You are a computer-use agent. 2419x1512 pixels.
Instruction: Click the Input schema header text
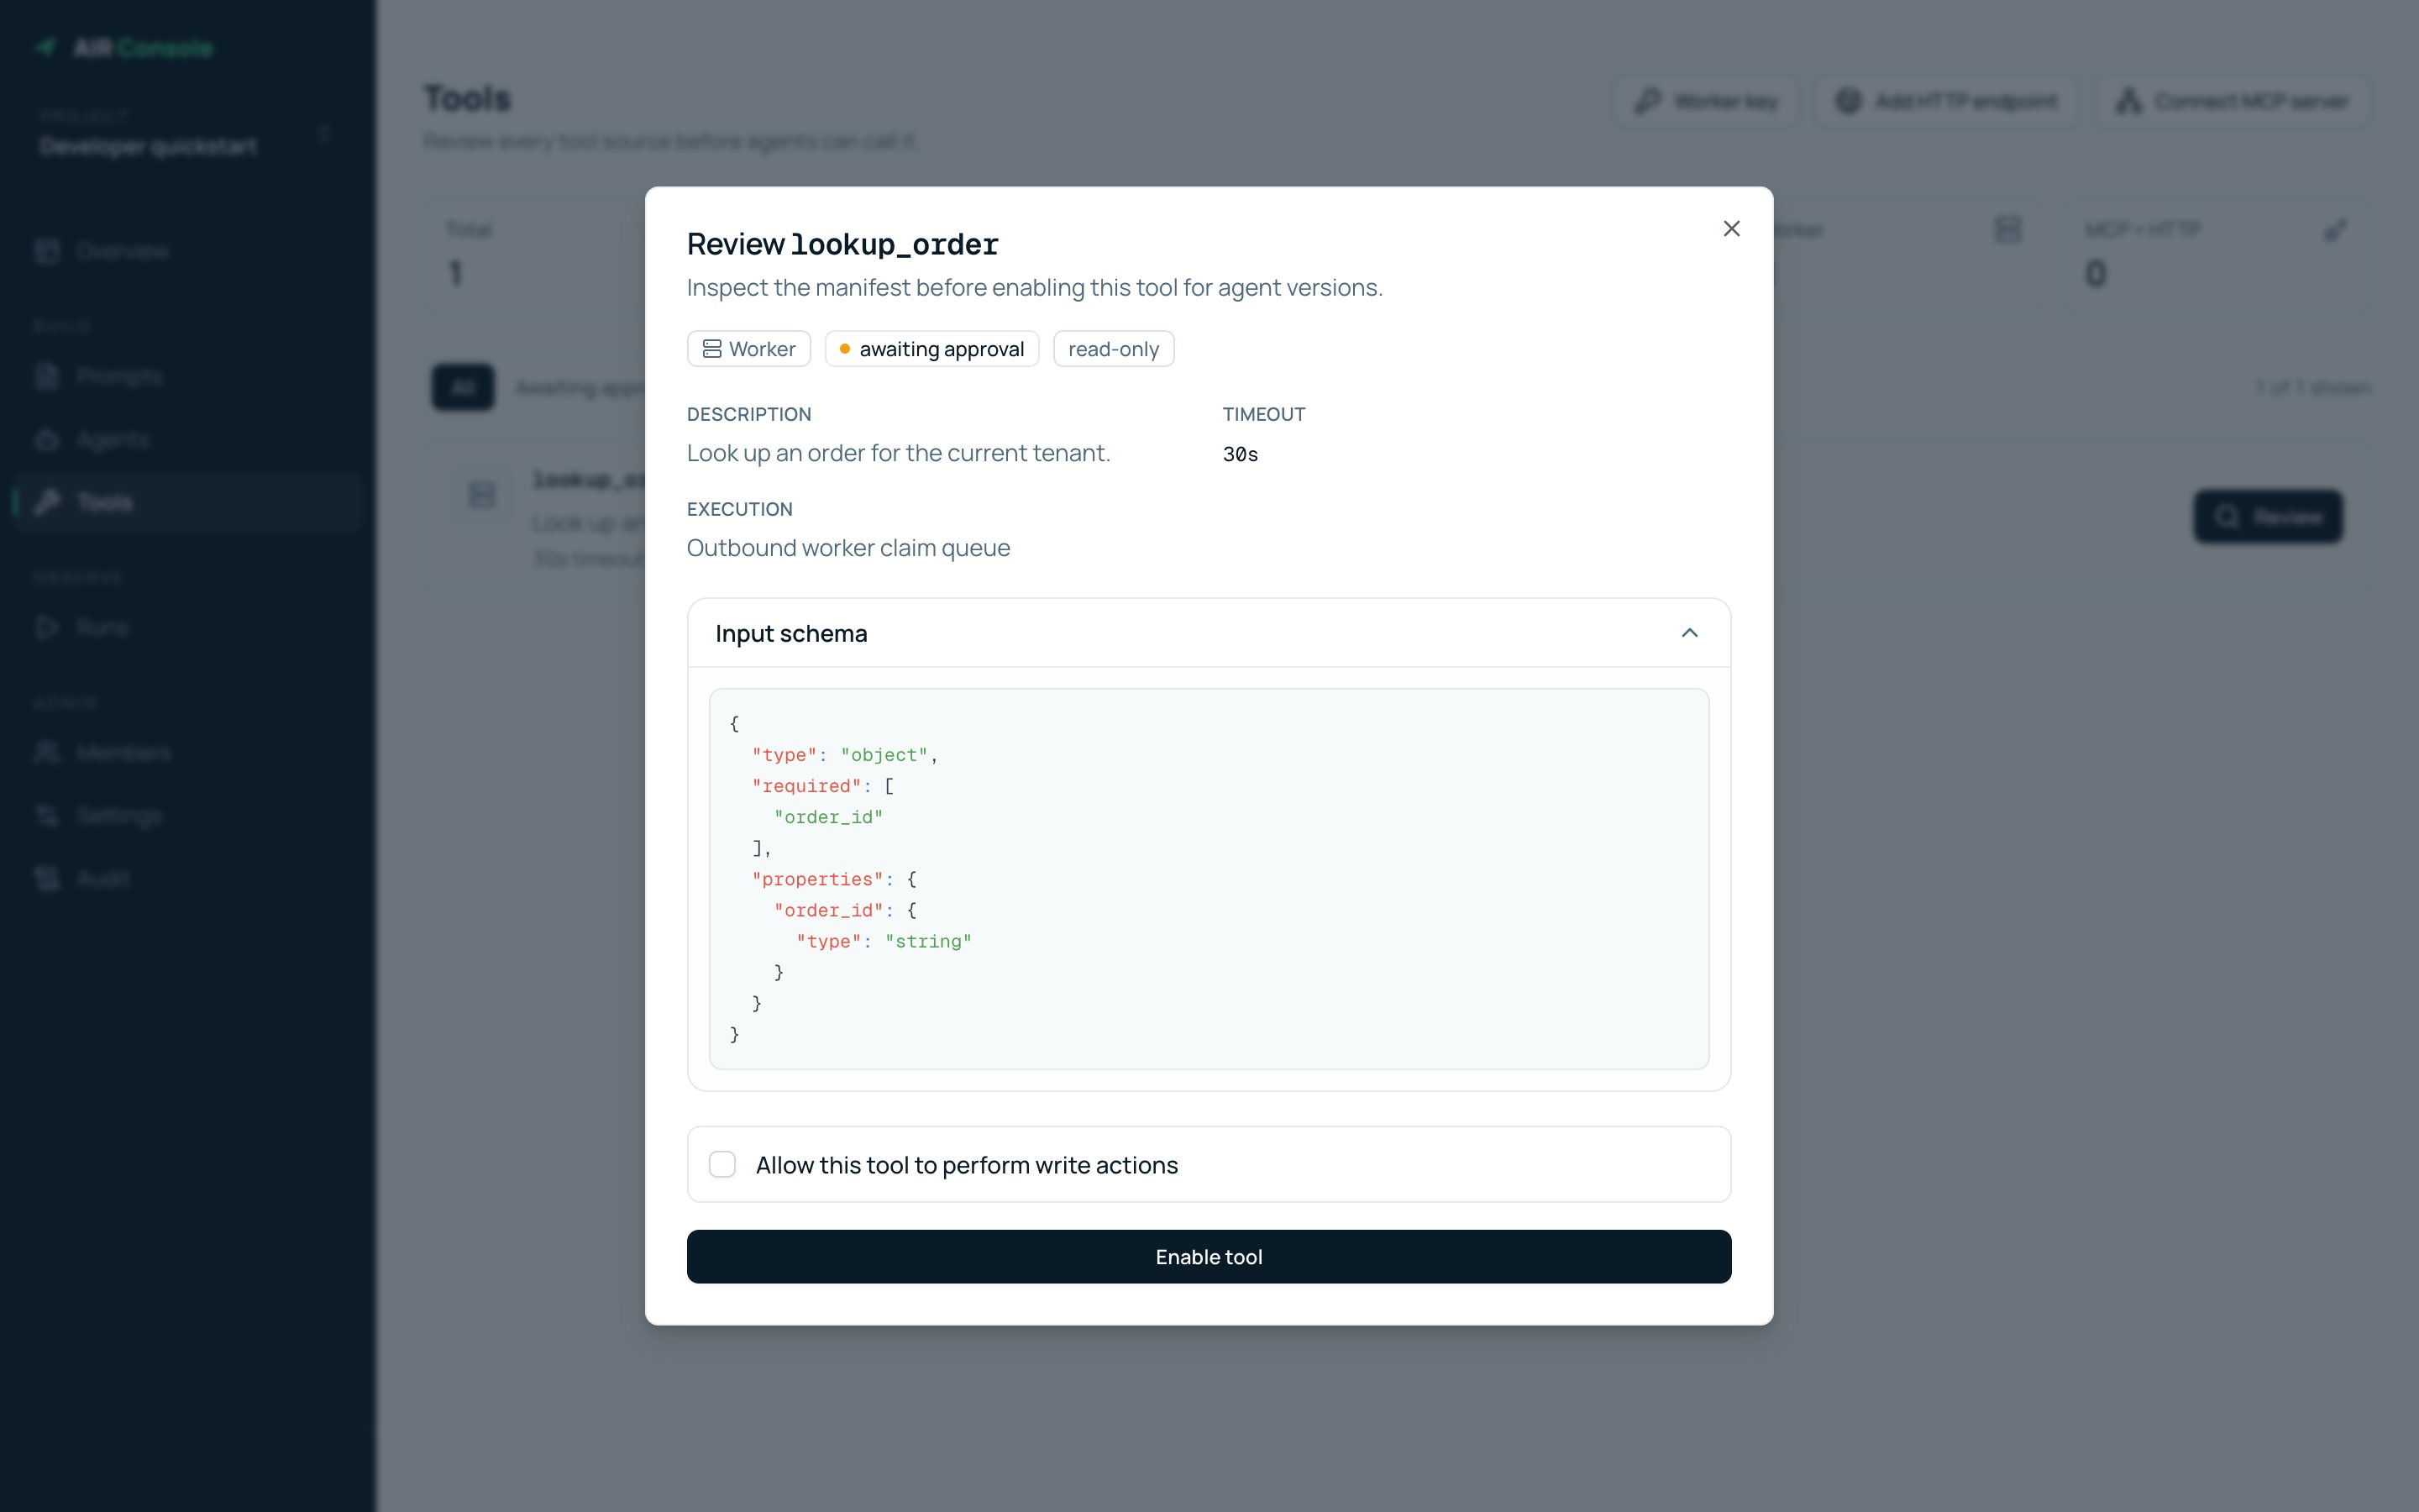[790, 634]
